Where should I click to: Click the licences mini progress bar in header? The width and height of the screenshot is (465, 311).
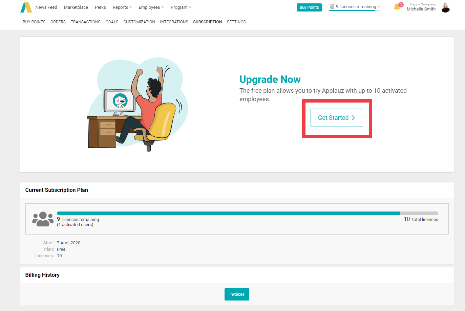355,10
